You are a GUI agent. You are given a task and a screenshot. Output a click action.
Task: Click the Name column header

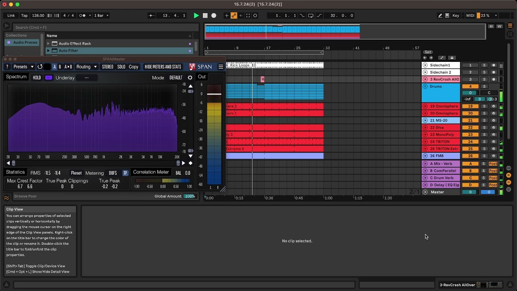coord(52,36)
